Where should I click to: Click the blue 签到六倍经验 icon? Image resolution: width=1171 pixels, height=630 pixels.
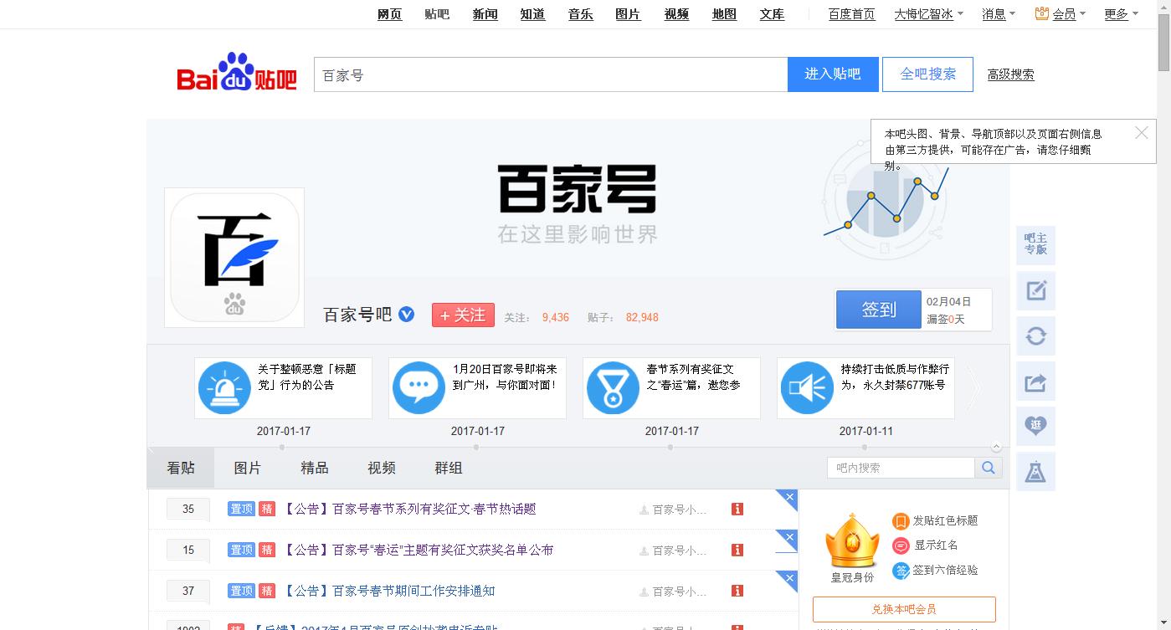point(901,571)
